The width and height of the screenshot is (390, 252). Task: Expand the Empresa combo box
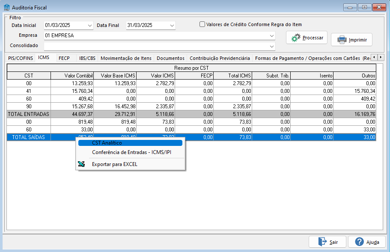pos(271,36)
